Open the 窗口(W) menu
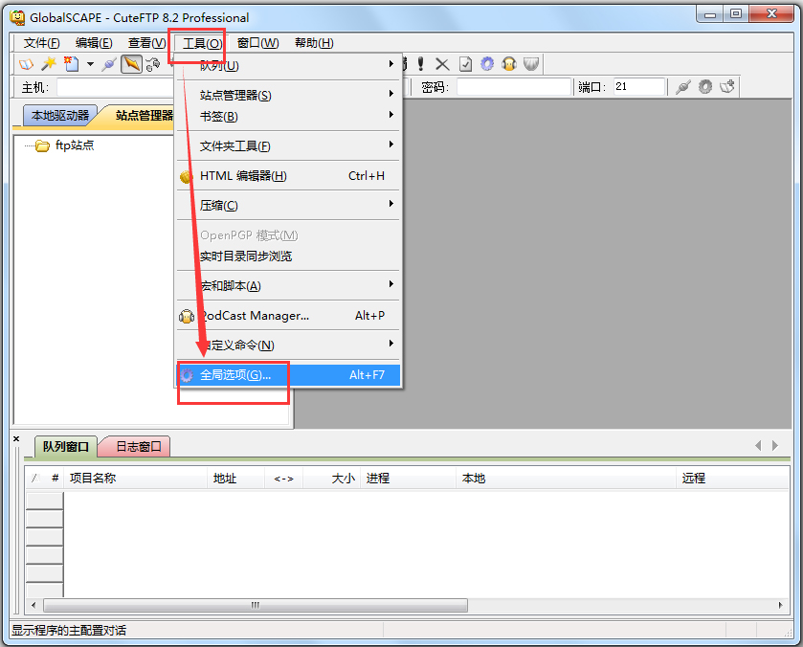The width and height of the screenshot is (803, 647). (x=258, y=43)
